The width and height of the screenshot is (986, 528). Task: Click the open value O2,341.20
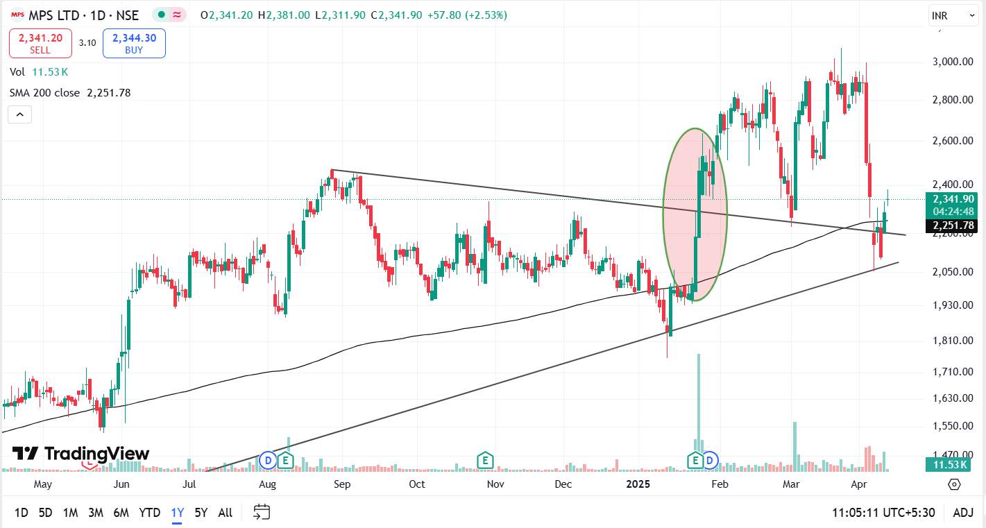[x=226, y=15]
